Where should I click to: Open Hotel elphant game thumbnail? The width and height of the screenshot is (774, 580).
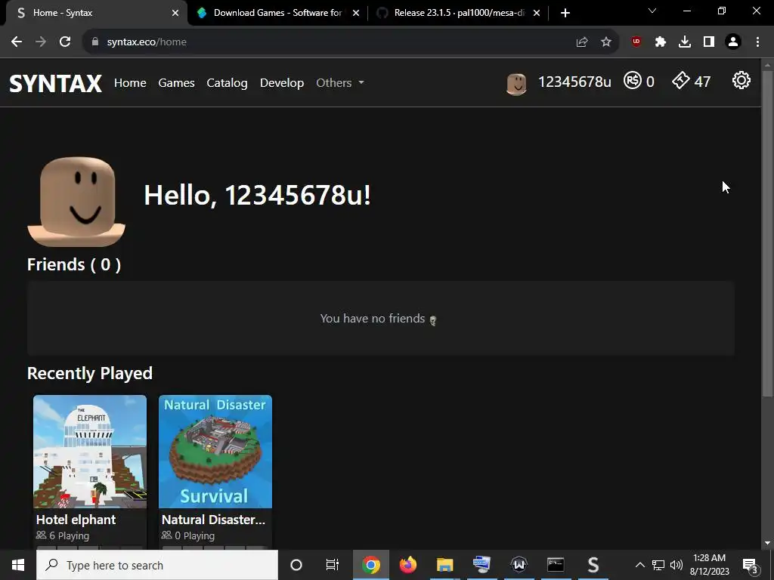point(90,452)
